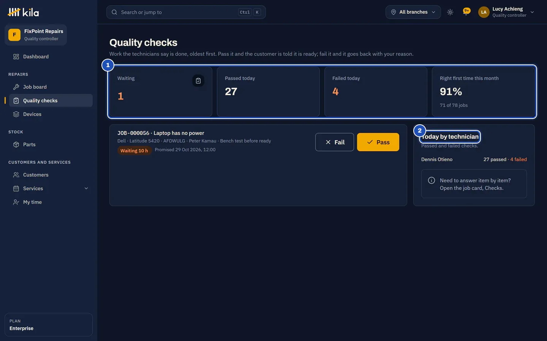Fail job JOB-000056
This screenshot has width=547, height=341.
point(335,142)
